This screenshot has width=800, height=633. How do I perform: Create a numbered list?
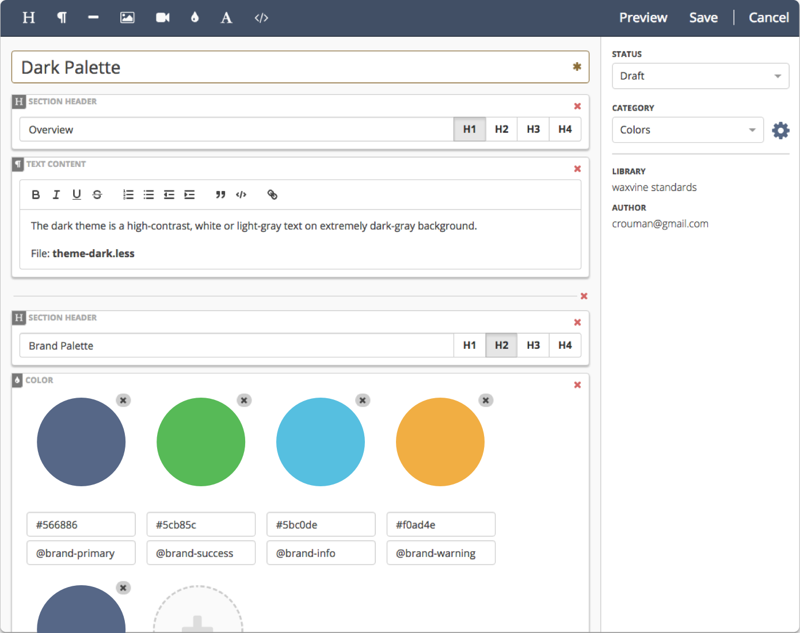[128, 195]
